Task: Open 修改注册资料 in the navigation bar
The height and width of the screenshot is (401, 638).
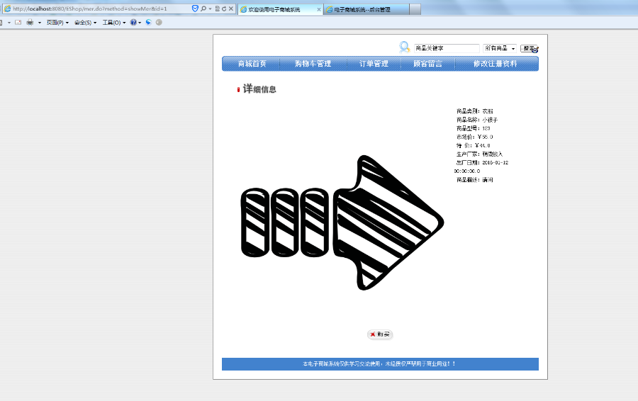Action: tap(496, 64)
